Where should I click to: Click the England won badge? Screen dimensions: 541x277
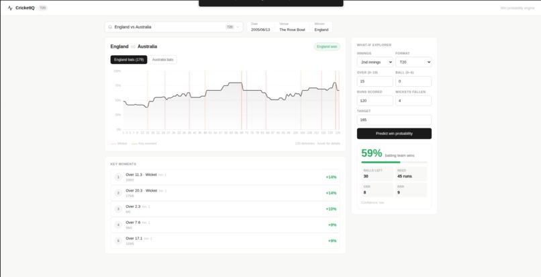[327, 46]
